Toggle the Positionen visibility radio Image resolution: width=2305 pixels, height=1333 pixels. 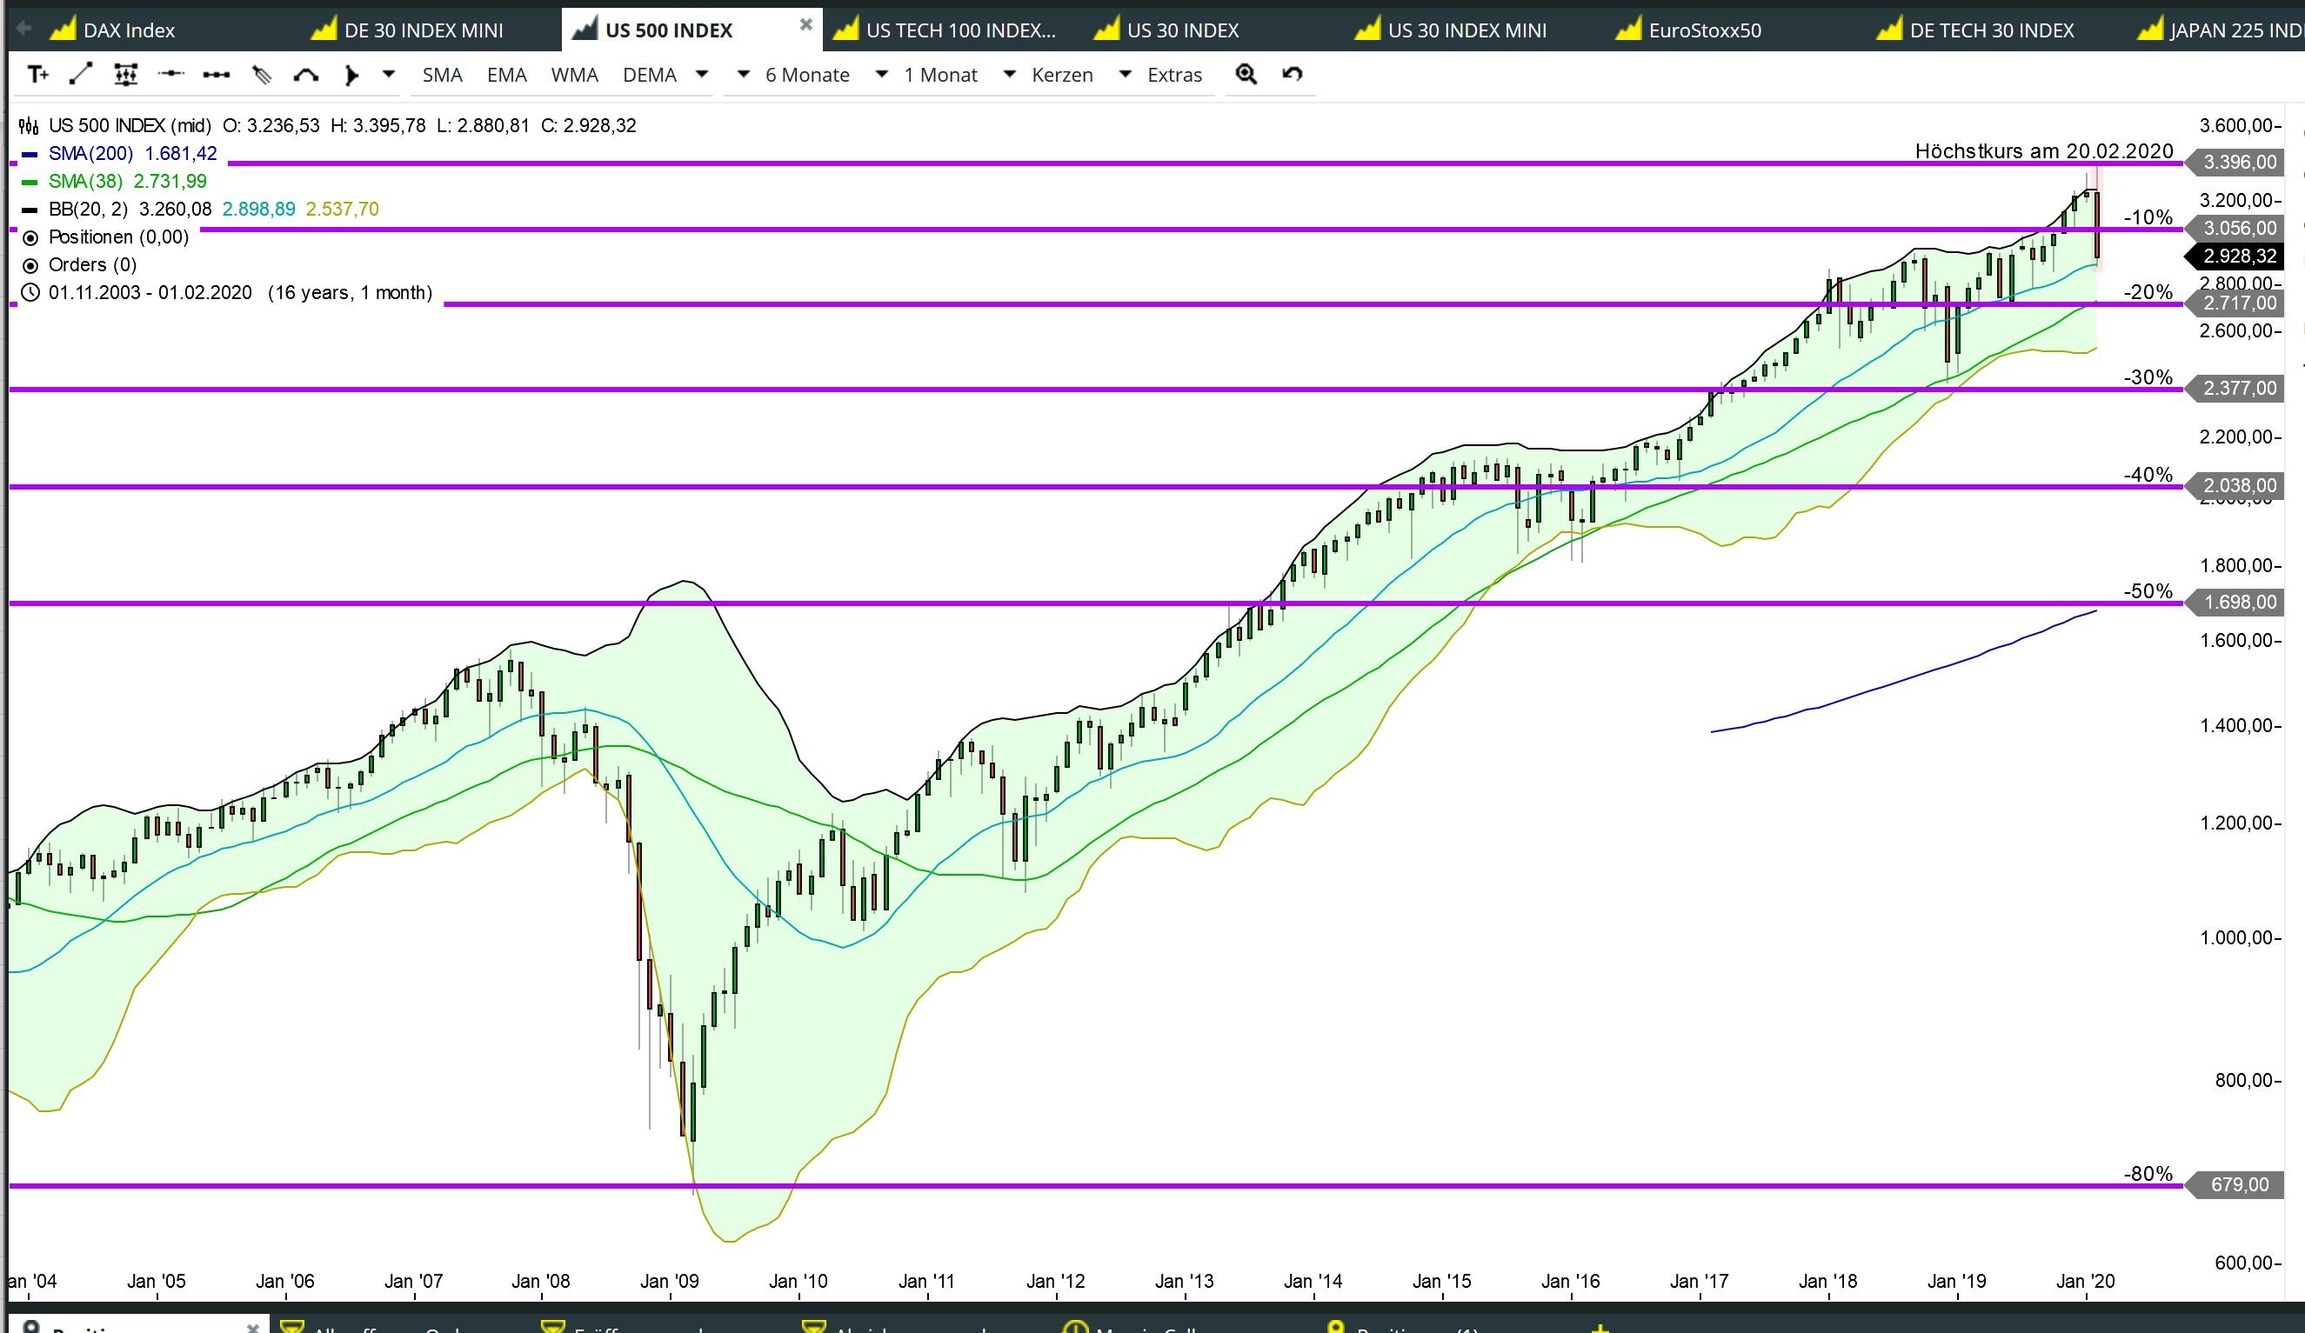click(x=30, y=237)
